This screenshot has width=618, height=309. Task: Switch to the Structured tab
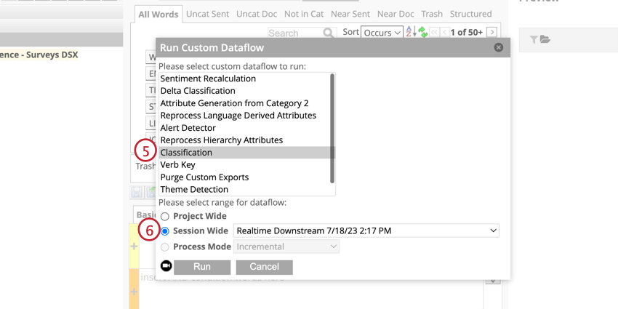point(470,14)
